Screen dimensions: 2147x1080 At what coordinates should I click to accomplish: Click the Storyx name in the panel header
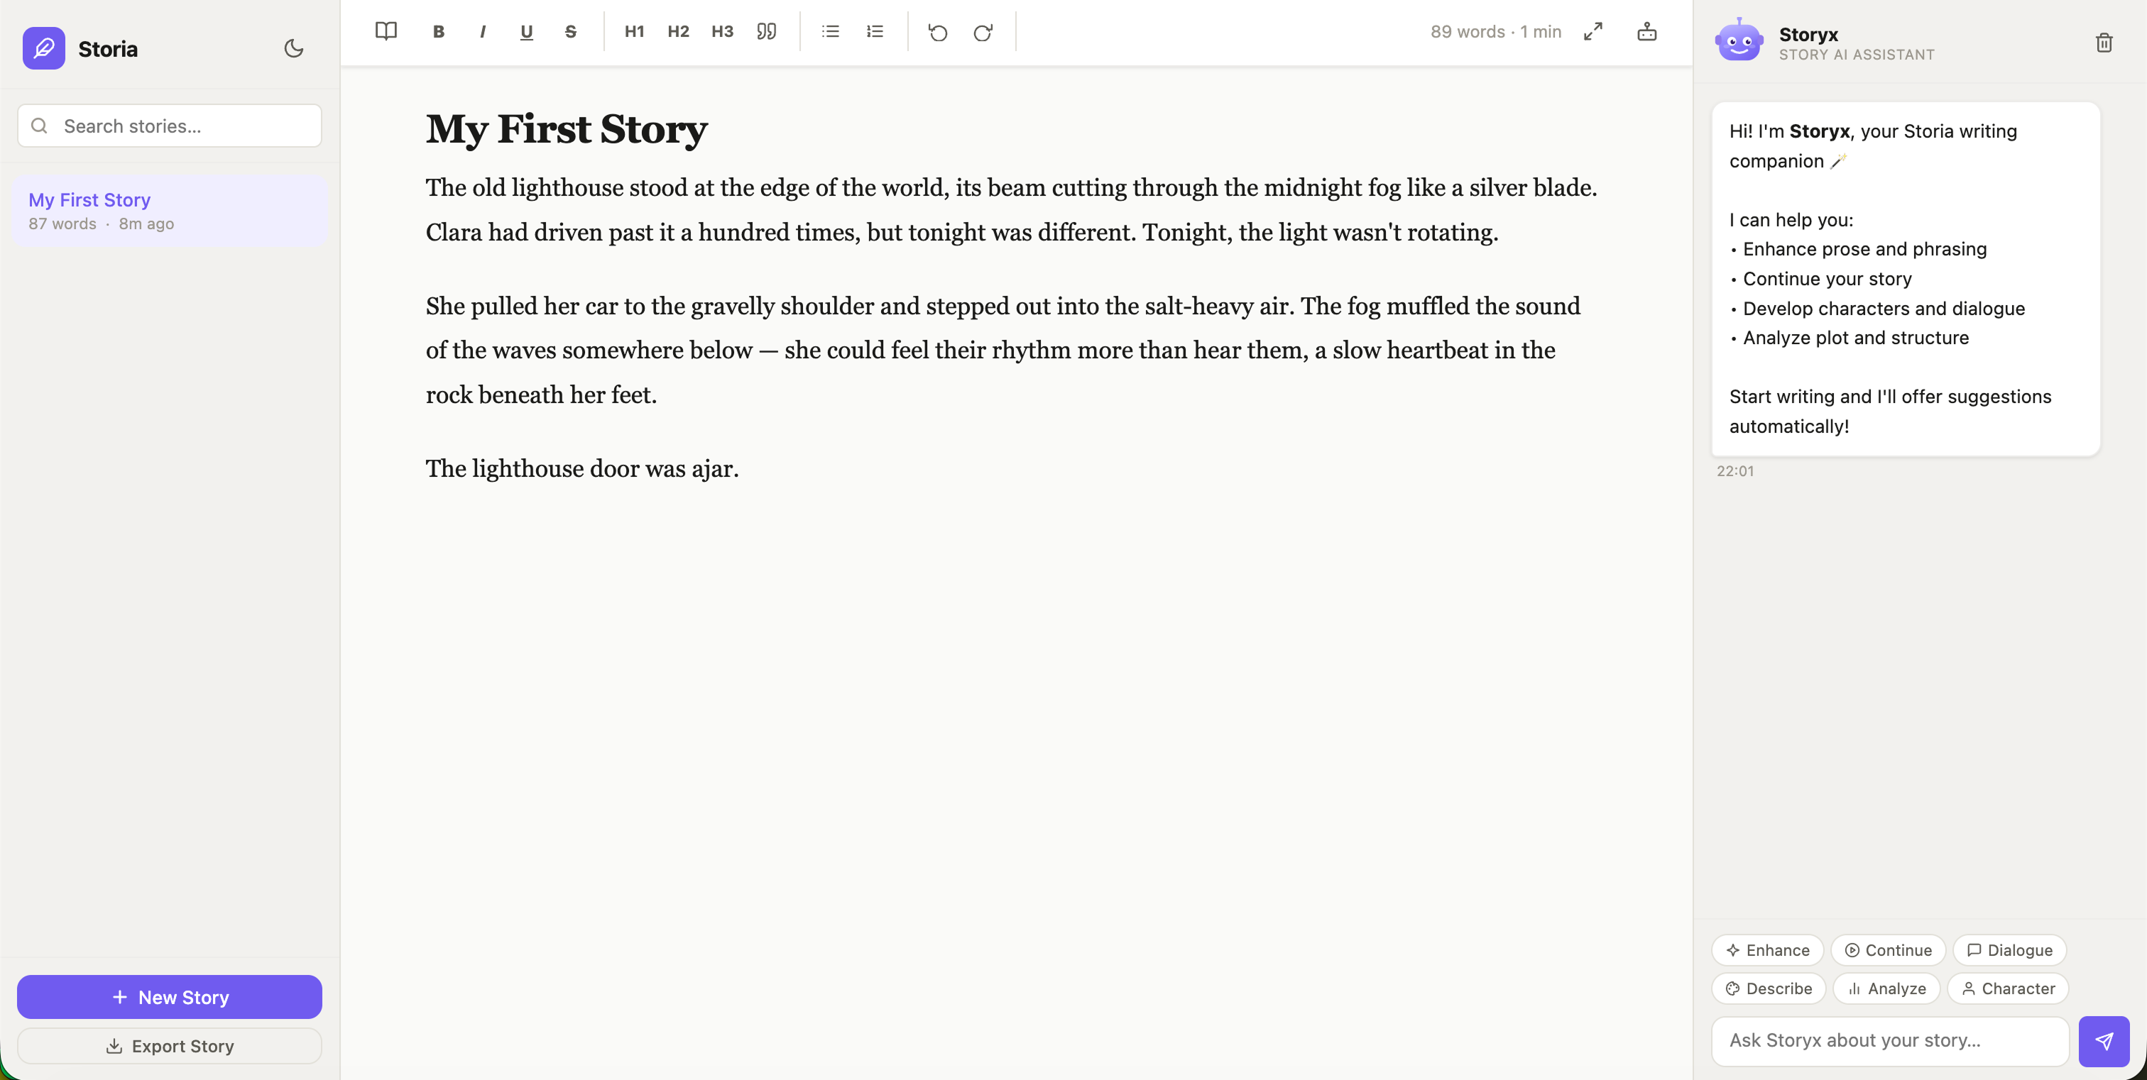pyautogui.click(x=1808, y=34)
